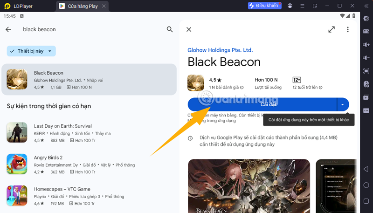373x213 pixels.
Task: Click the Homescapes app icon
Action: coord(17,196)
